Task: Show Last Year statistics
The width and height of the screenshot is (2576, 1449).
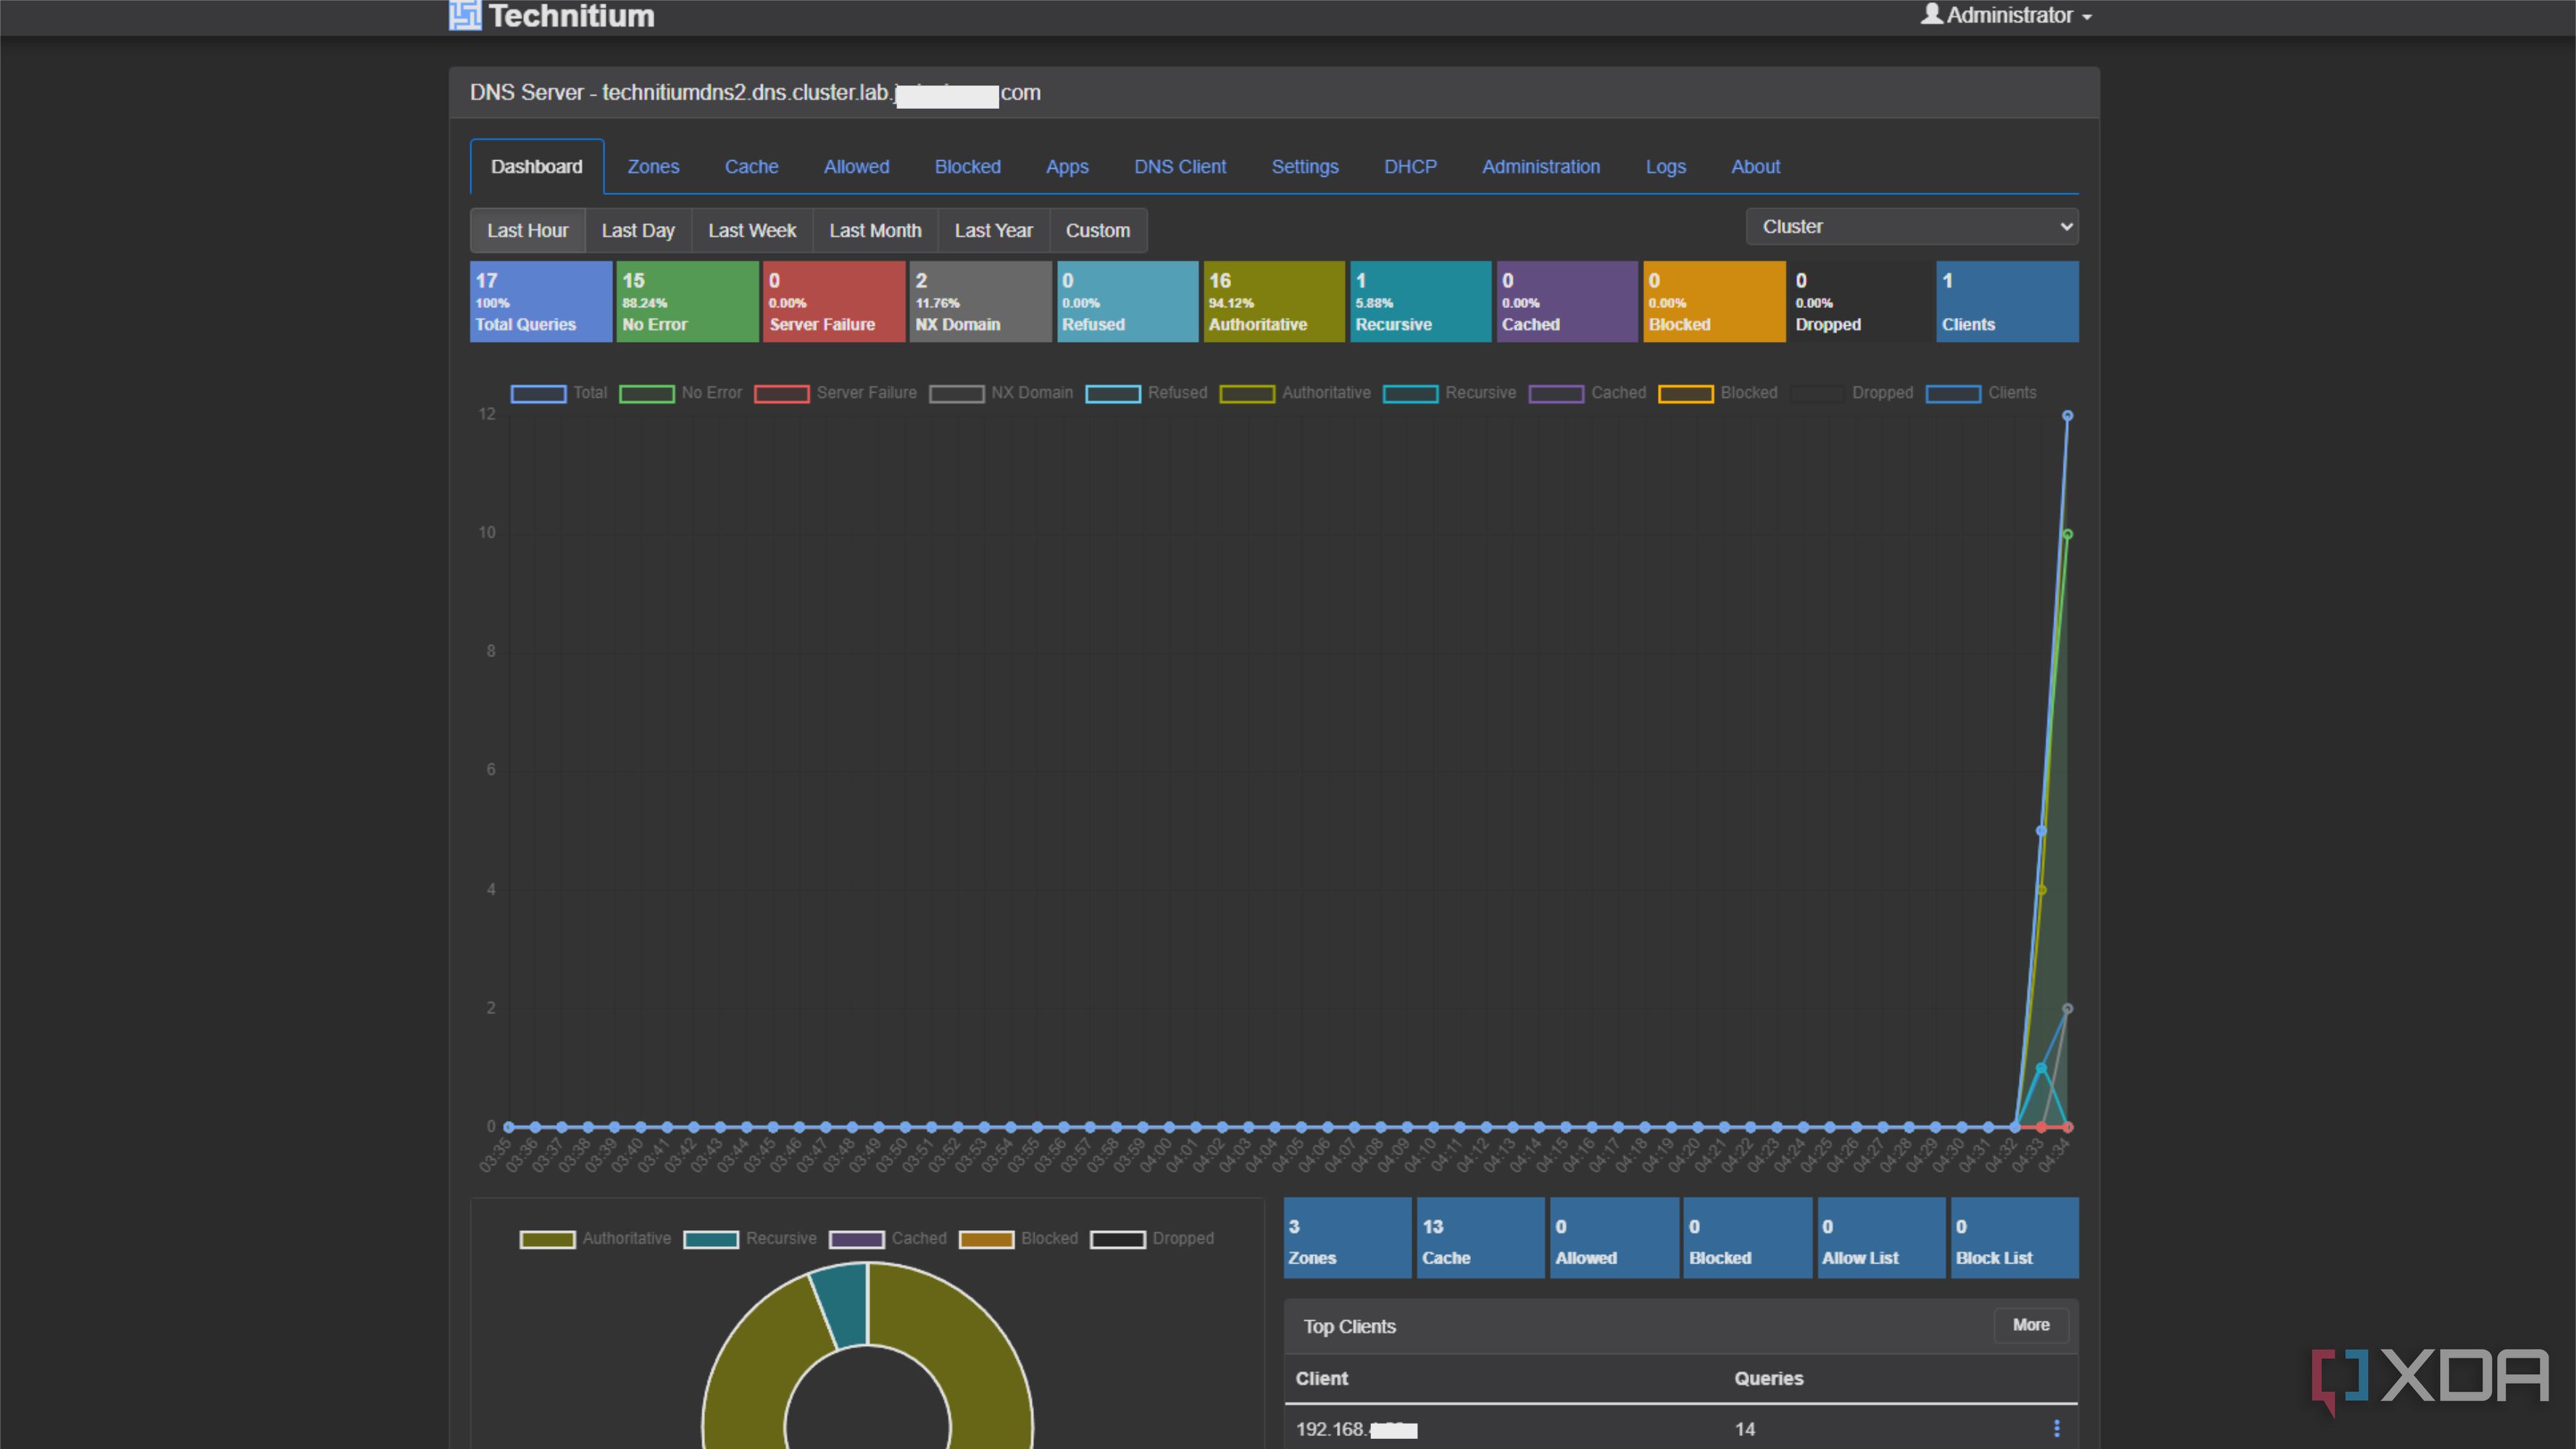Action: (993, 231)
